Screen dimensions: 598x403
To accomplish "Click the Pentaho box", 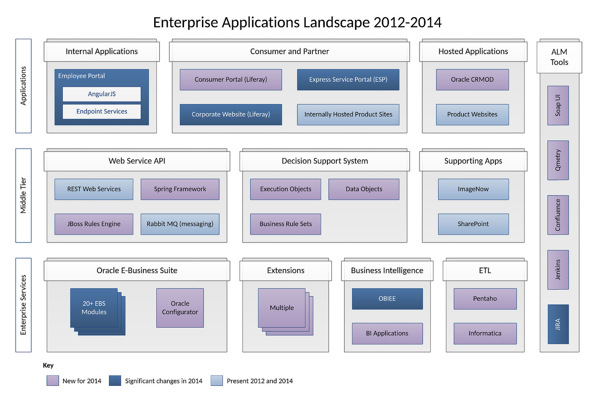I will 485,299.
